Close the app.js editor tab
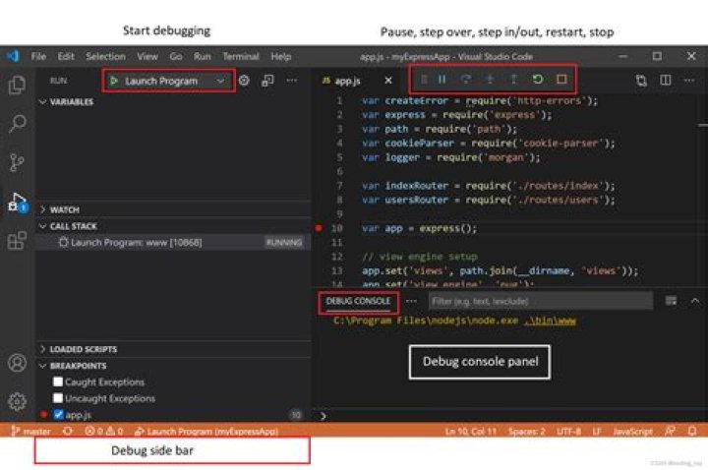 pos(388,81)
